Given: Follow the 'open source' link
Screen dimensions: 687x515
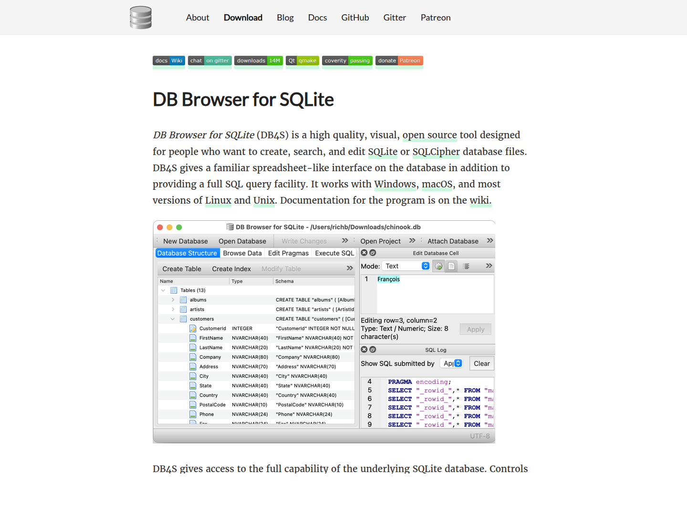Looking at the screenshot, I should (430, 135).
